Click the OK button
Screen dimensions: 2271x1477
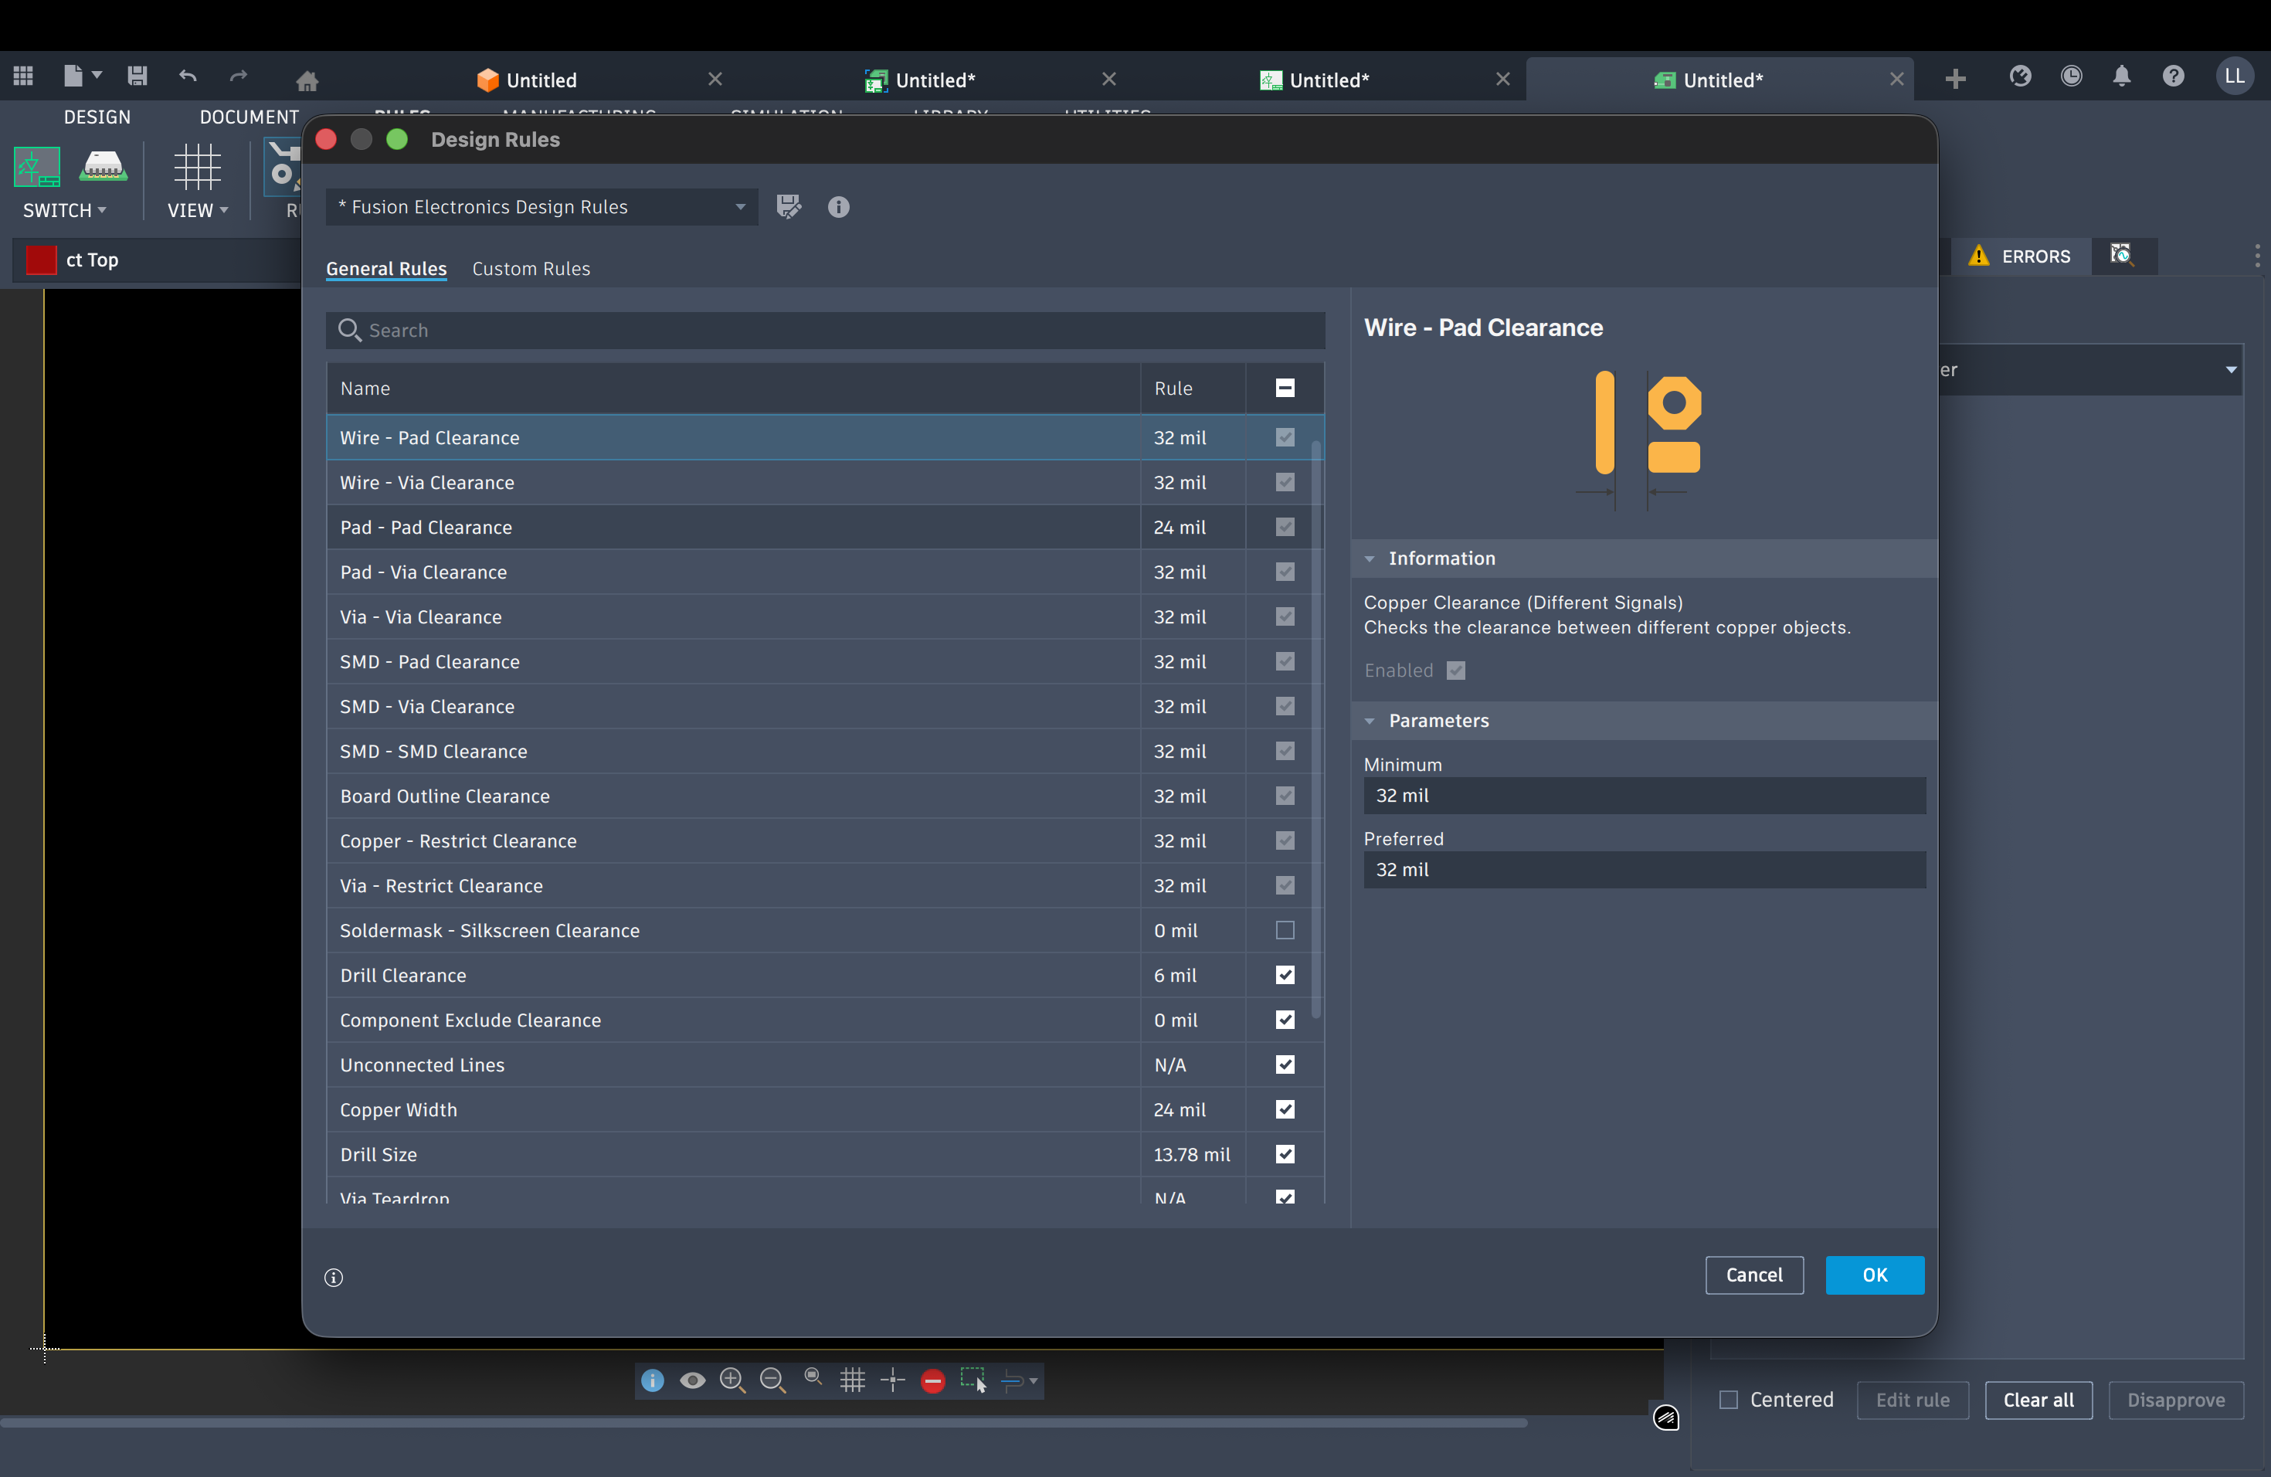point(1874,1275)
